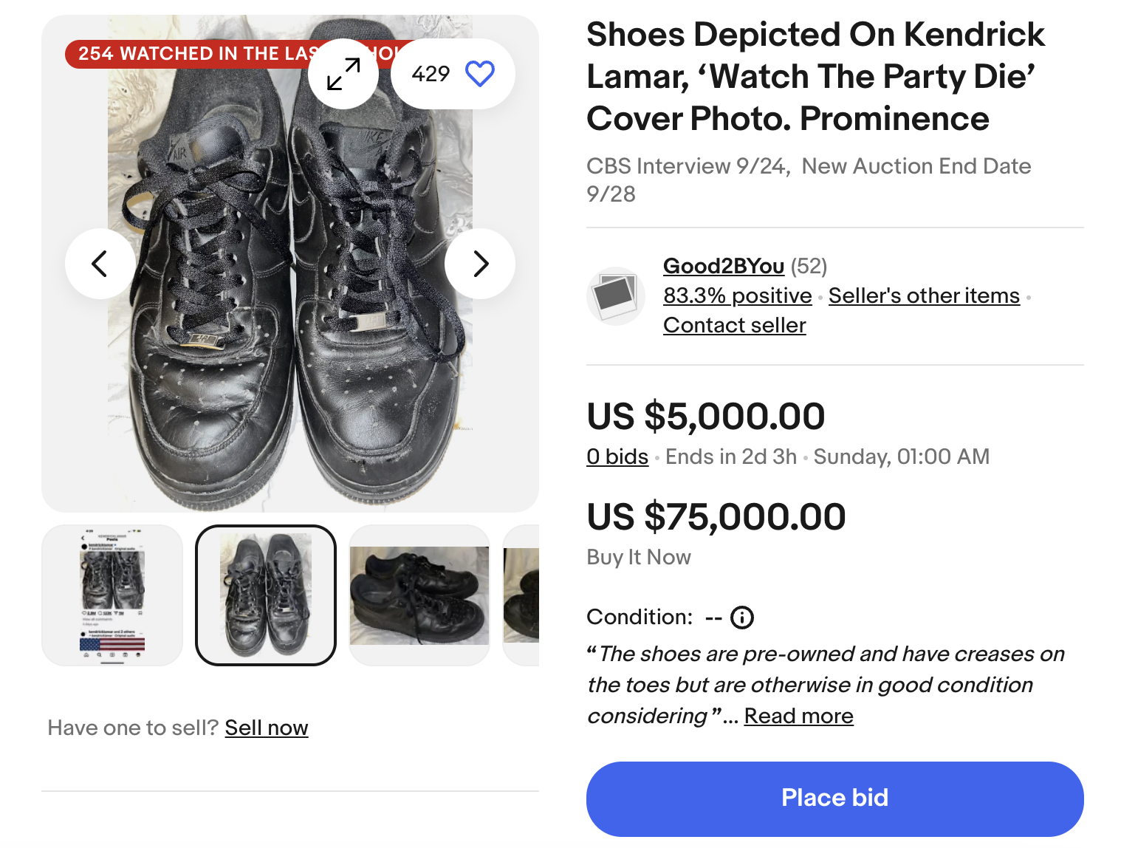Select the top-view shoes thumbnail
1121x848 pixels.
click(266, 595)
